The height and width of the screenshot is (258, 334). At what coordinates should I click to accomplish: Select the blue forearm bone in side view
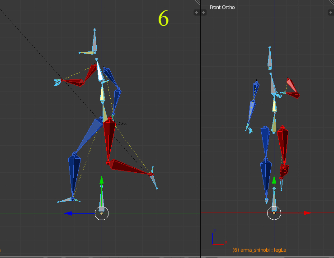(x=116, y=102)
